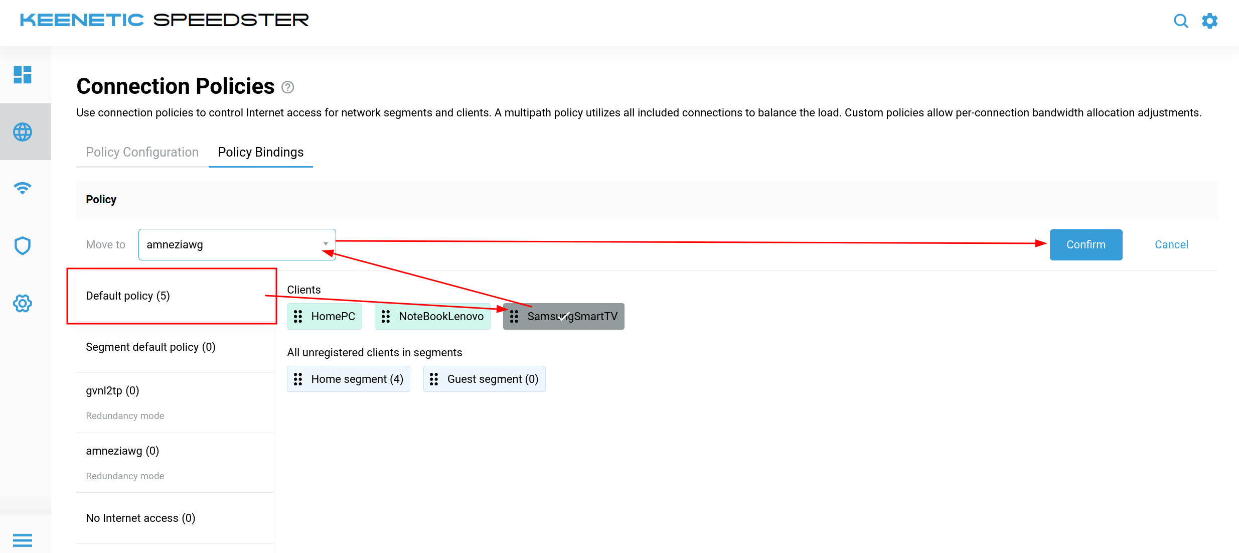Select the Home segment (4) chip
The width and height of the screenshot is (1239, 553).
click(349, 379)
